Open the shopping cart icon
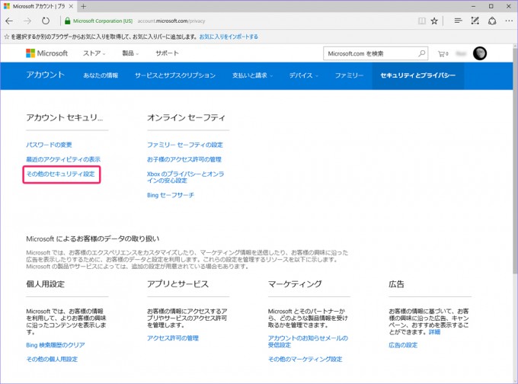518x384 pixels. coord(443,53)
